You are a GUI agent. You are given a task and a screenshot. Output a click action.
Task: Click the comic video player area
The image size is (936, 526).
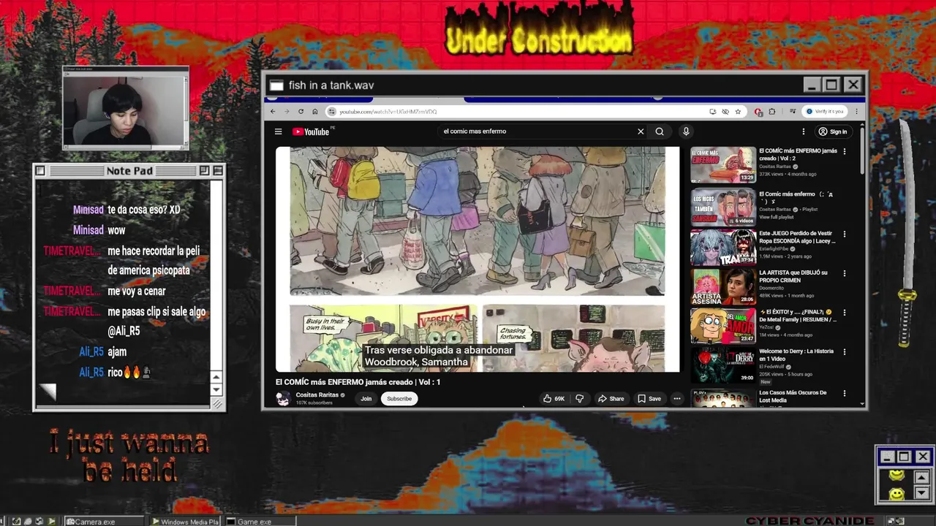coord(478,259)
